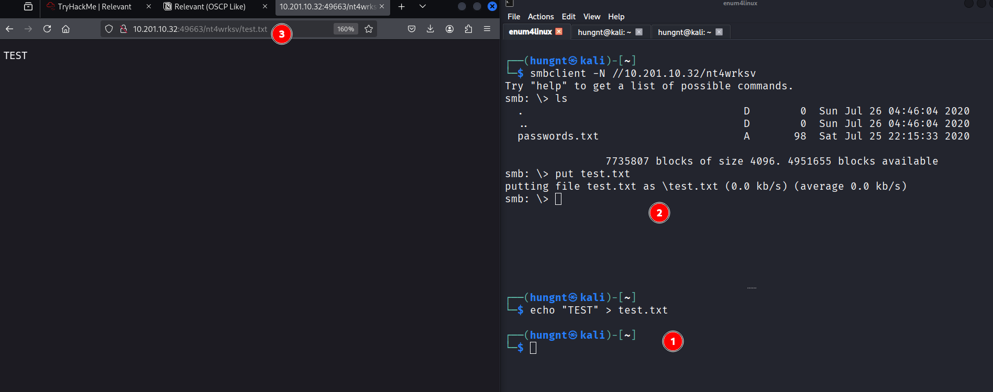Show tracking protection shield info

pos(109,29)
